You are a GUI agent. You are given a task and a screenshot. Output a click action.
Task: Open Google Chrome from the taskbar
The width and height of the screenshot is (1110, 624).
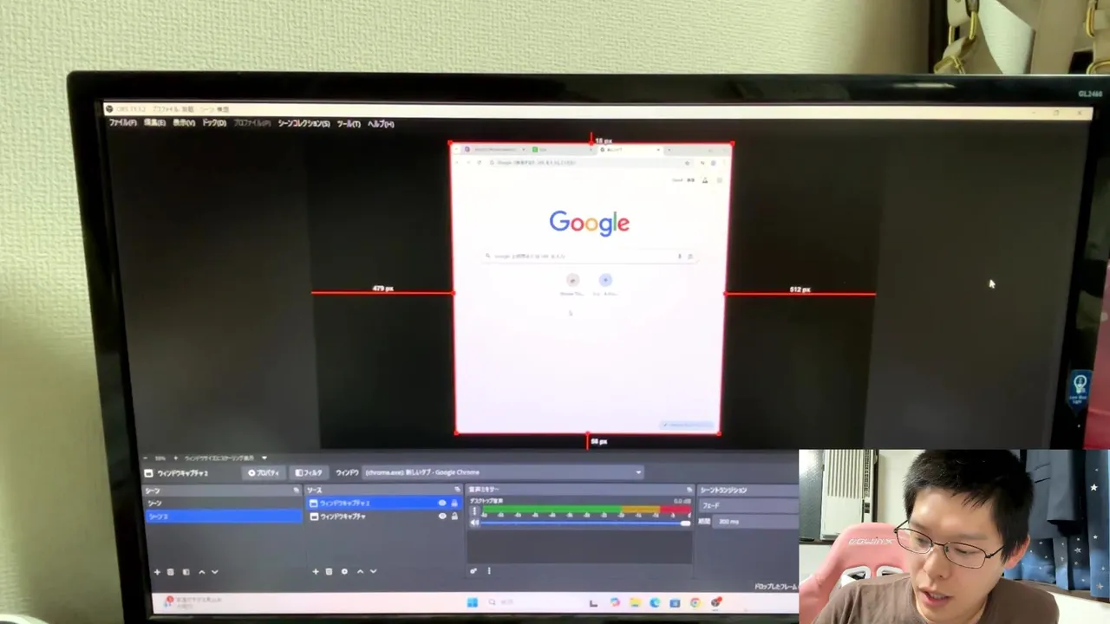[695, 602]
